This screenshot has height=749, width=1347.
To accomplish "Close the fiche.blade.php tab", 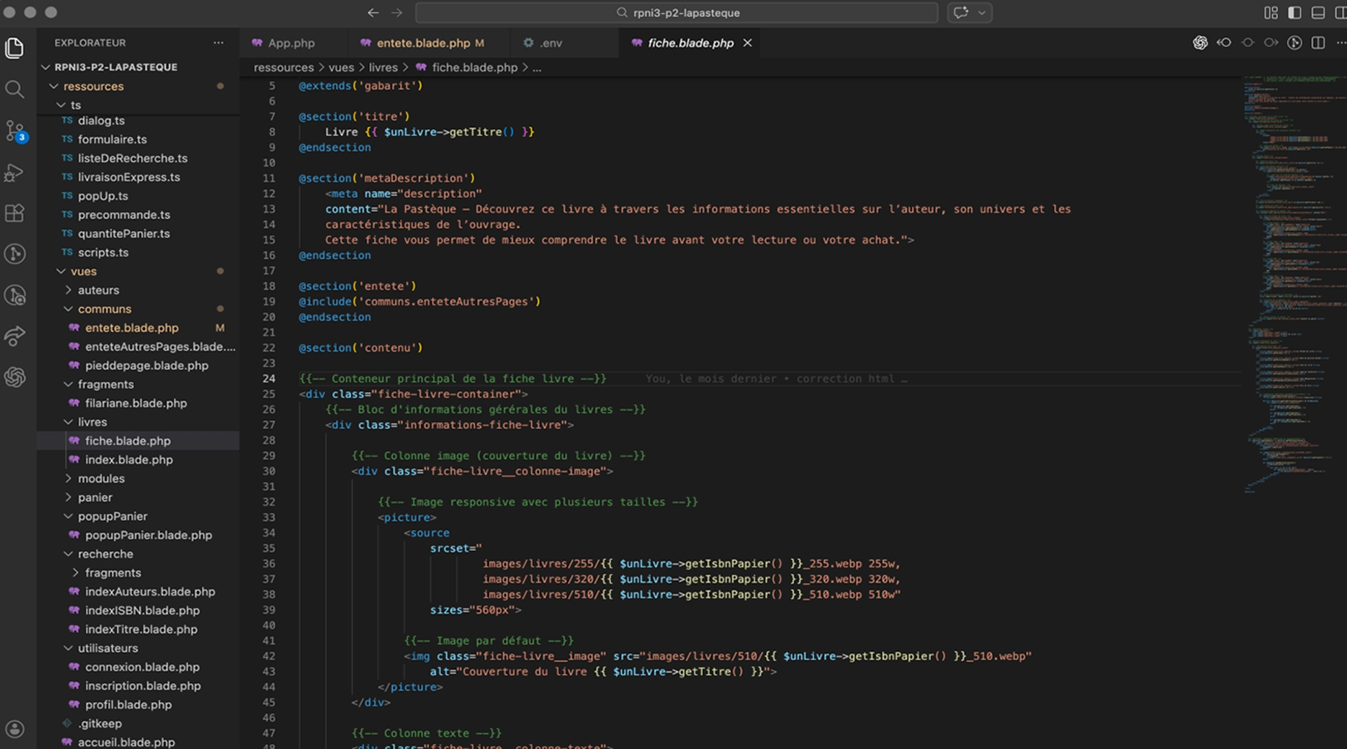I will coord(748,43).
